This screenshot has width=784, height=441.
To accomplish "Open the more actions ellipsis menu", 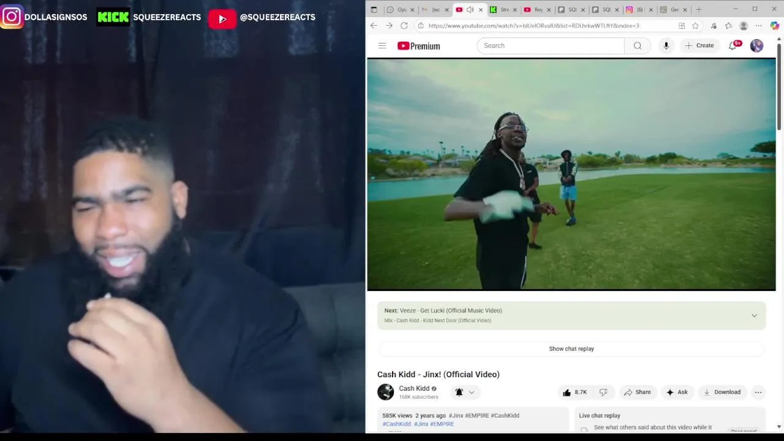I will tap(758, 392).
